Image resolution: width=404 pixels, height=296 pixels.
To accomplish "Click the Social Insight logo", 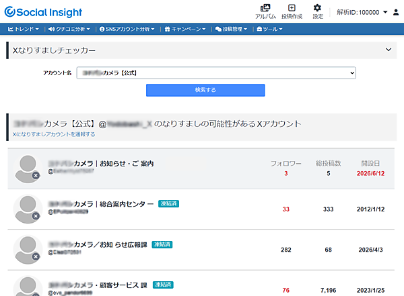I will click(43, 12).
